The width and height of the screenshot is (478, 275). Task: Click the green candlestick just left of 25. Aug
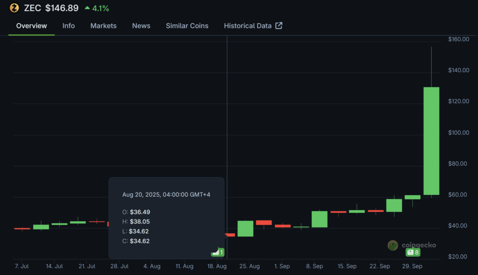coord(245,228)
